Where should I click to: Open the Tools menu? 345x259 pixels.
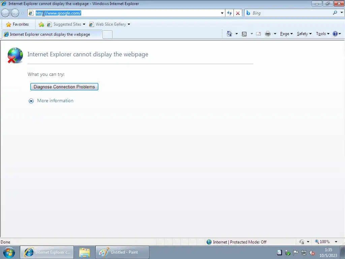pos(322,34)
